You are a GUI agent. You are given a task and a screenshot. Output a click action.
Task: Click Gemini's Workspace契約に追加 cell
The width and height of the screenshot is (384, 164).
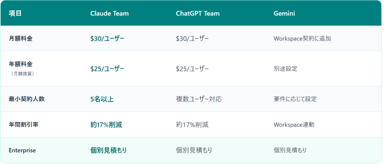click(x=302, y=38)
